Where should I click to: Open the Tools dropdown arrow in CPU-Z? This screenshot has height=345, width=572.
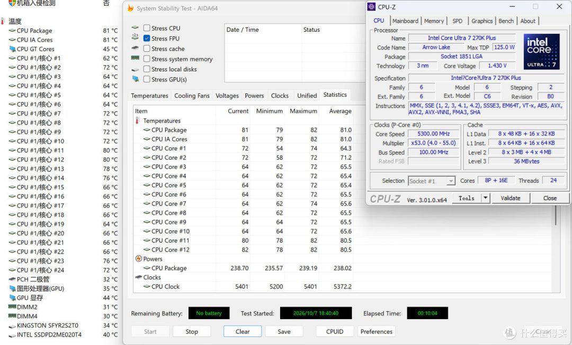(x=485, y=198)
